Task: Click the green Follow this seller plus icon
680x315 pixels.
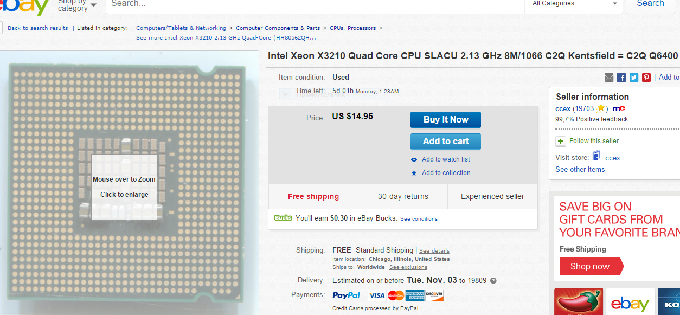Action: tap(561, 141)
